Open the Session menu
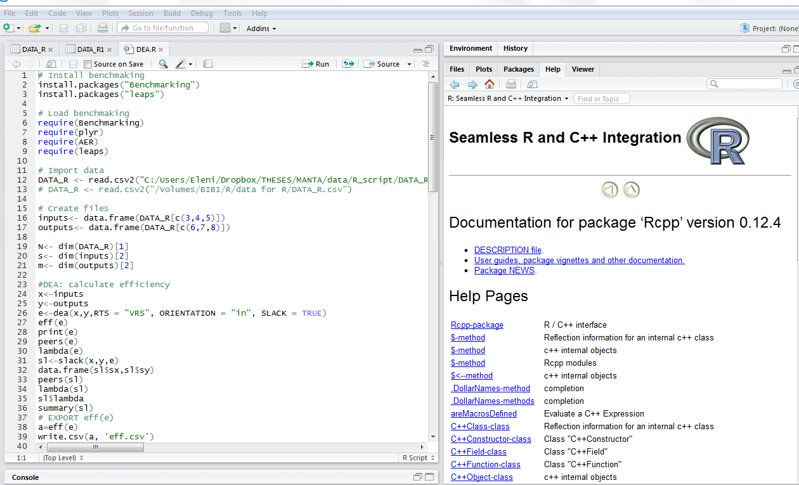This screenshot has width=799, height=485. (x=141, y=13)
